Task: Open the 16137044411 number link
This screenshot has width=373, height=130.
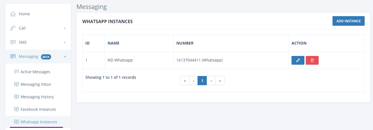Action: tap(188, 60)
